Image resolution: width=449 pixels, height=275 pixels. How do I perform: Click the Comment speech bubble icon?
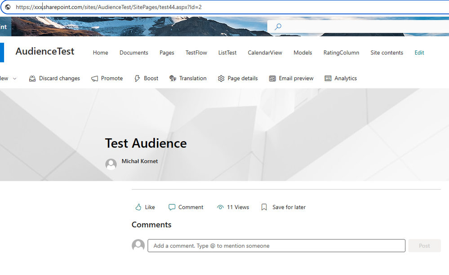pyautogui.click(x=172, y=207)
